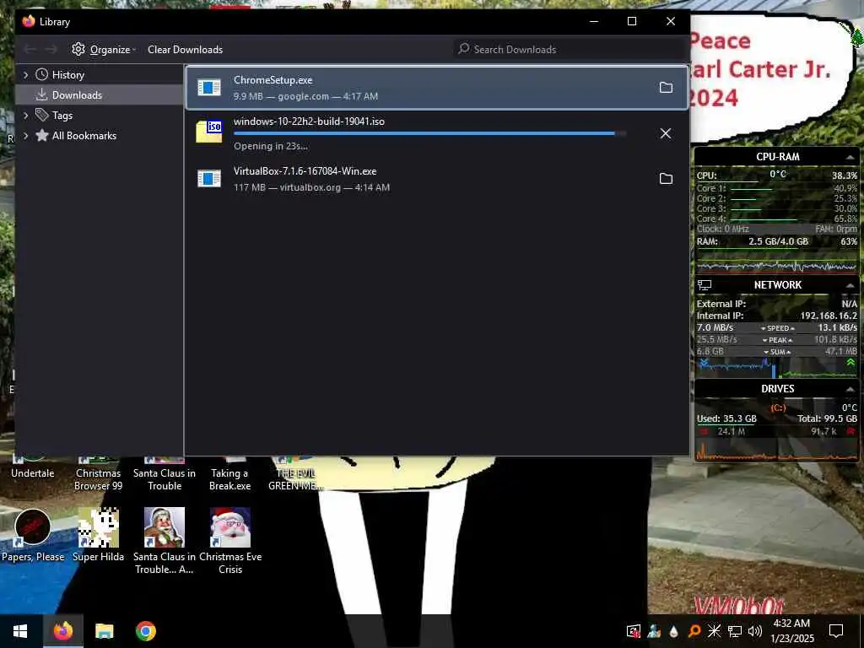Open the Windows Start menu
The height and width of the screenshot is (648, 864).
(x=20, y=631)
